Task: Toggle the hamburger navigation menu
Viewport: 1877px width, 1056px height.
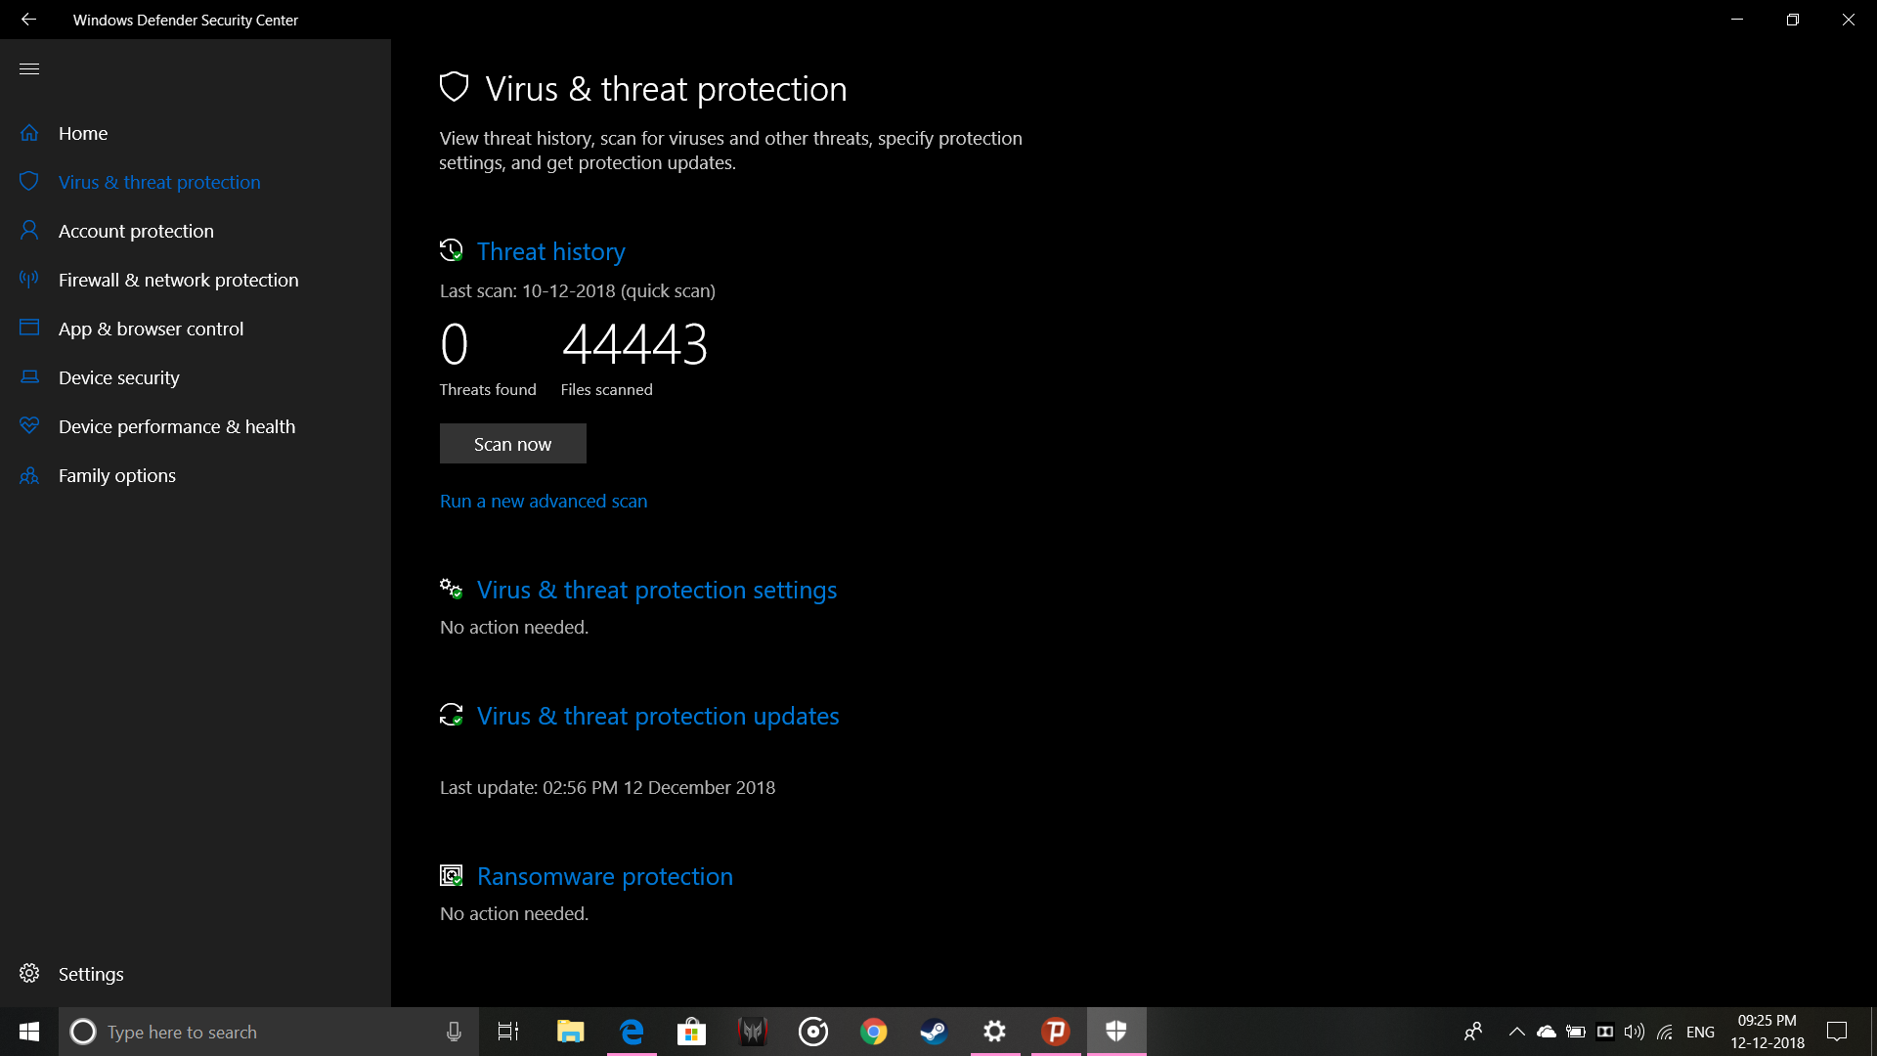Action: [x=29, y=68]
